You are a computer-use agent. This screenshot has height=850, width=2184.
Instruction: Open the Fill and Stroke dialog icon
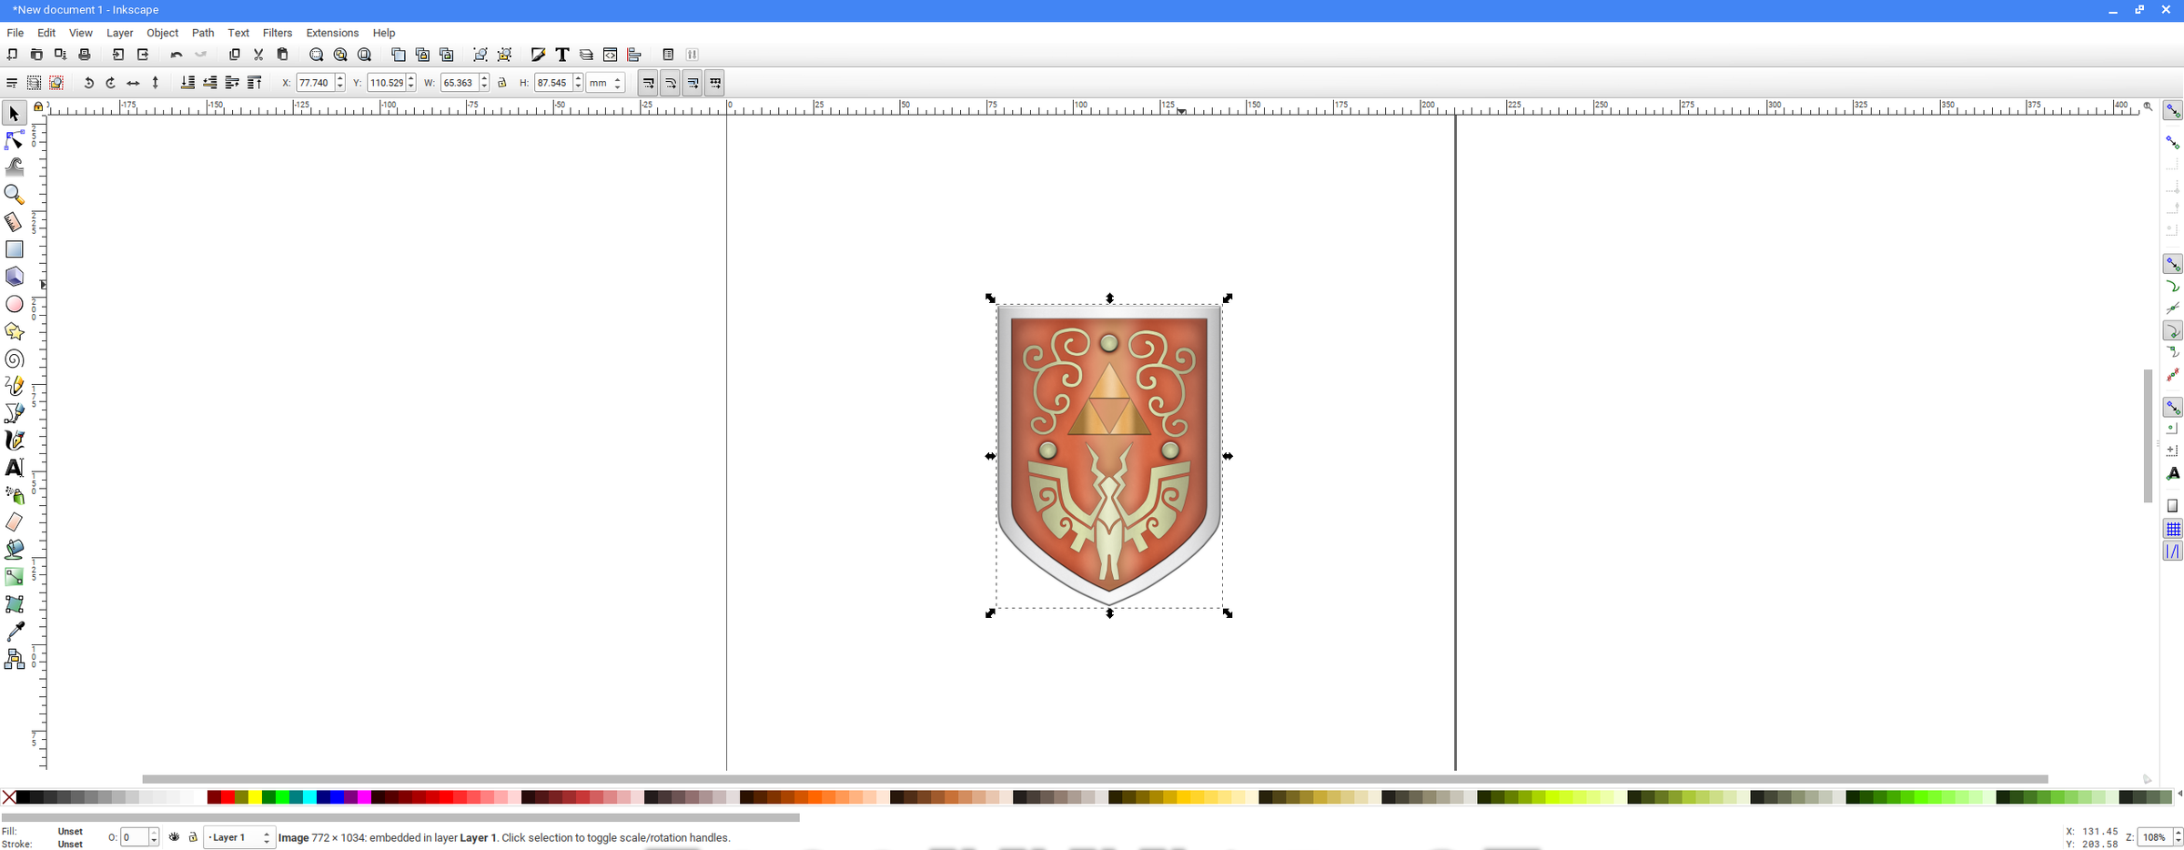[x=538, y=55]
